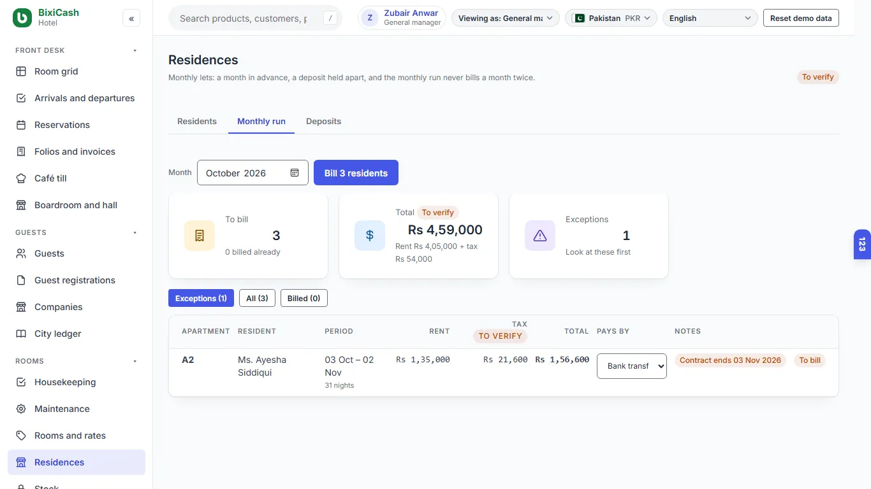Switch to the Residents tab

[197, 121]
